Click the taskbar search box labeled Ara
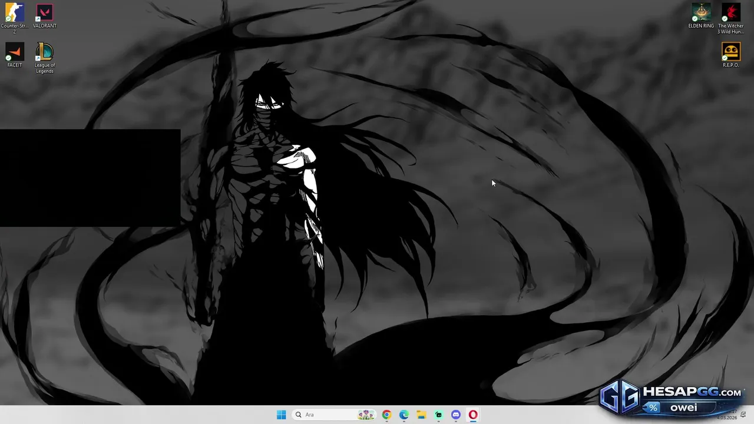This screenshot has width=754, height=424. tap(334, 415)
